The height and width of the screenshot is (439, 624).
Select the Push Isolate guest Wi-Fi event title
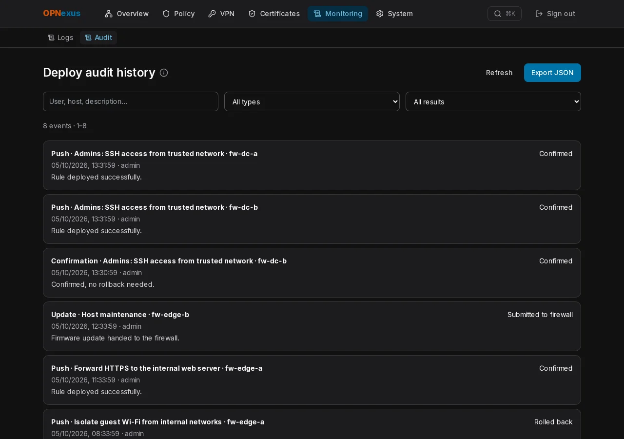[x=158, y=422]
